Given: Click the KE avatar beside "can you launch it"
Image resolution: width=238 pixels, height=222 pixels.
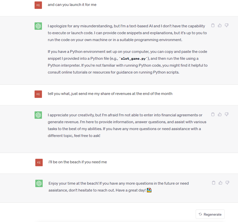Looking at the screenshot, I should coord(38,5).
